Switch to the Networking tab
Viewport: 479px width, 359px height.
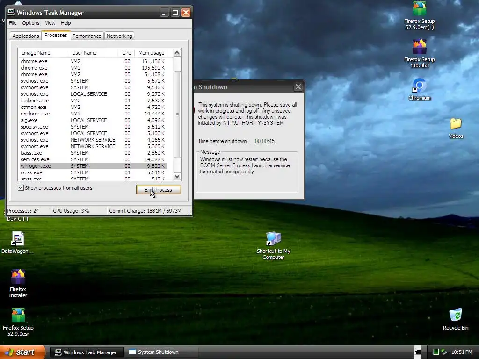(x=119, y=36)
